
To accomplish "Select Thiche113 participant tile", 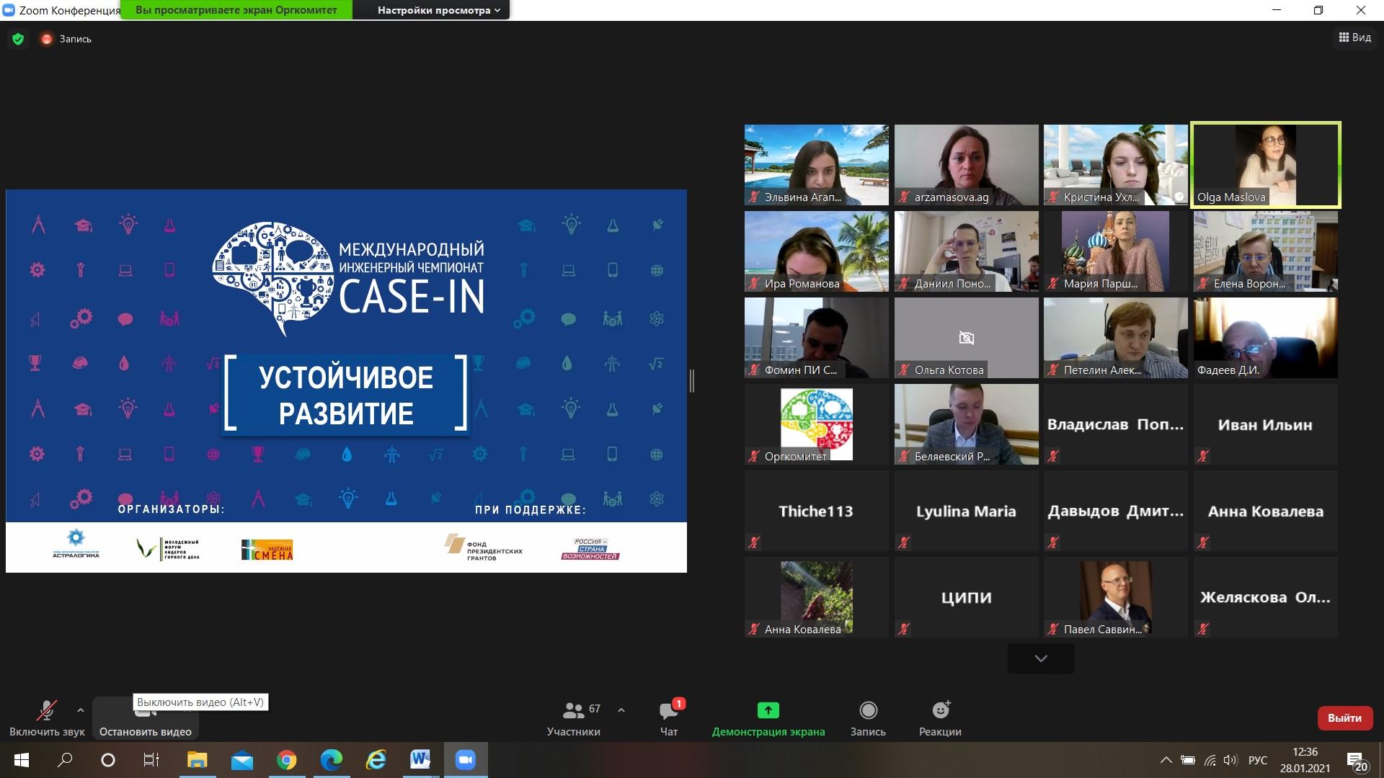I will pos(817,511).
